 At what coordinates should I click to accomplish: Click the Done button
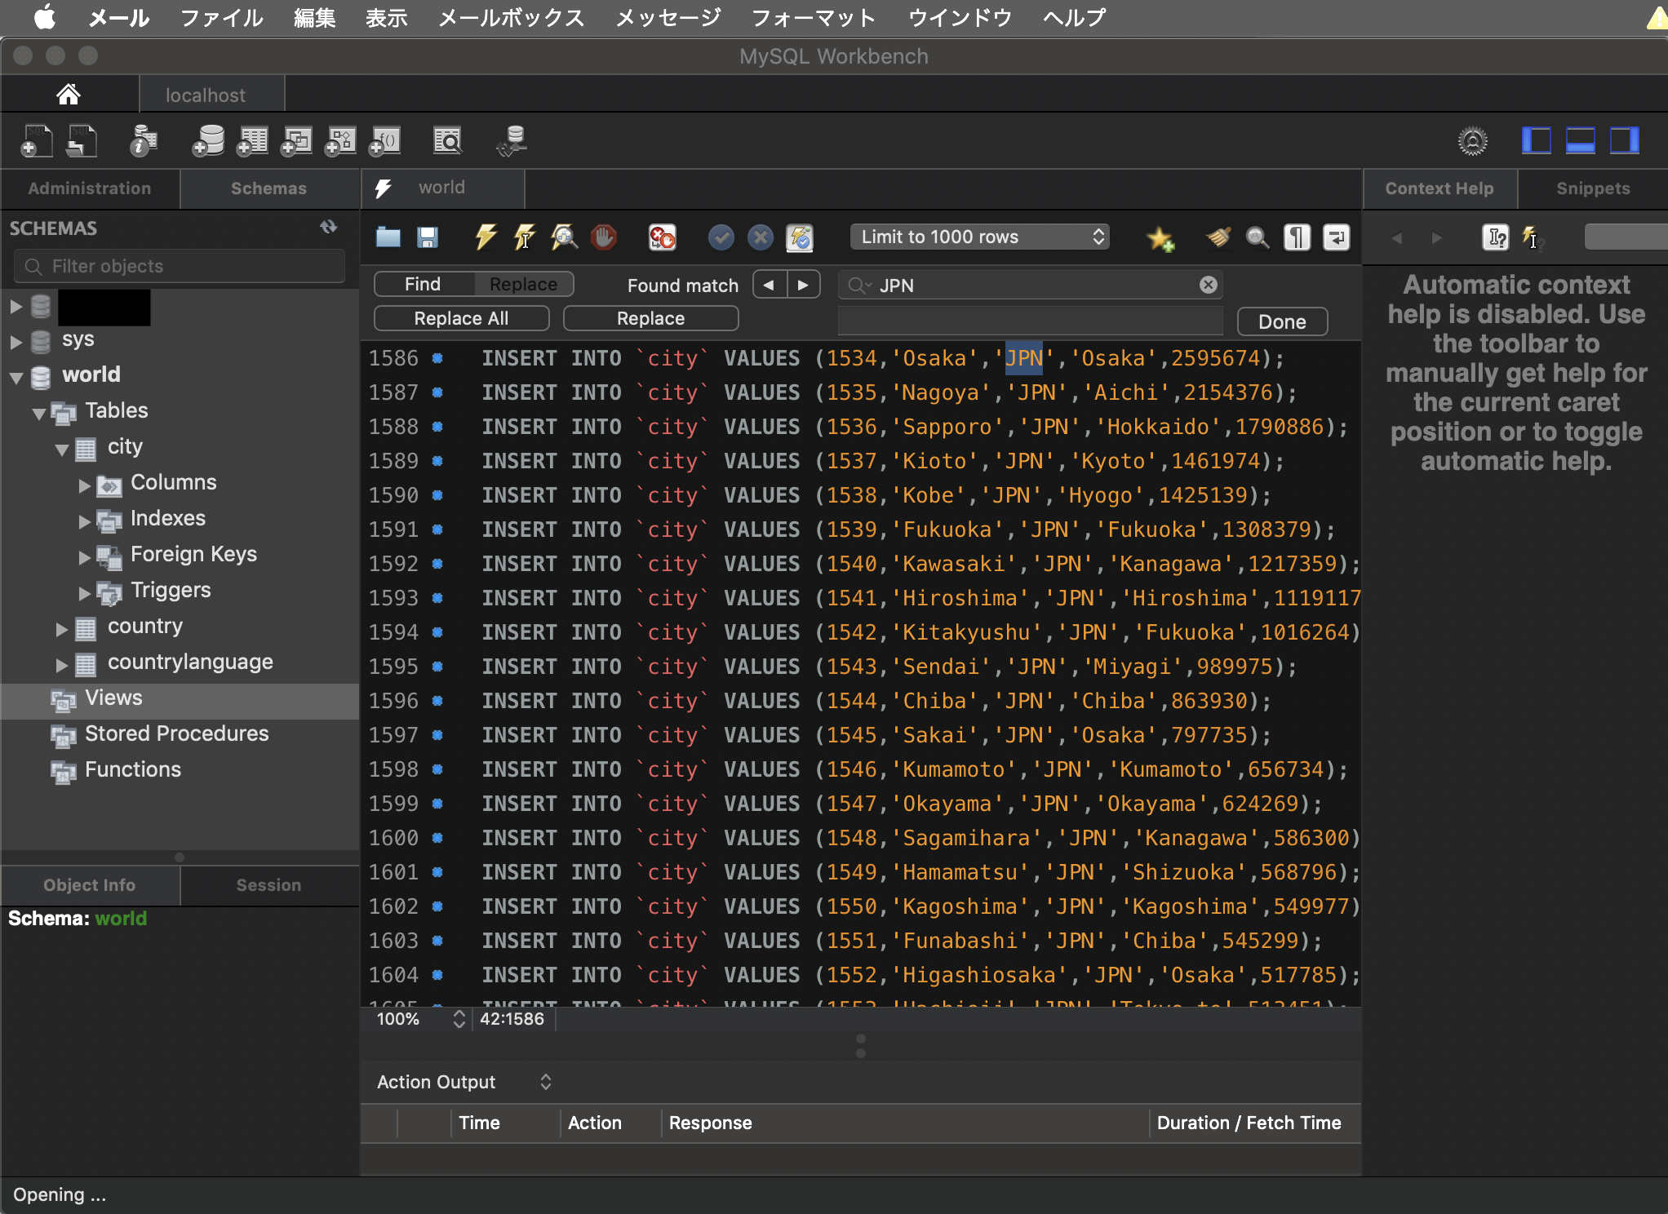click(1281, 321)
